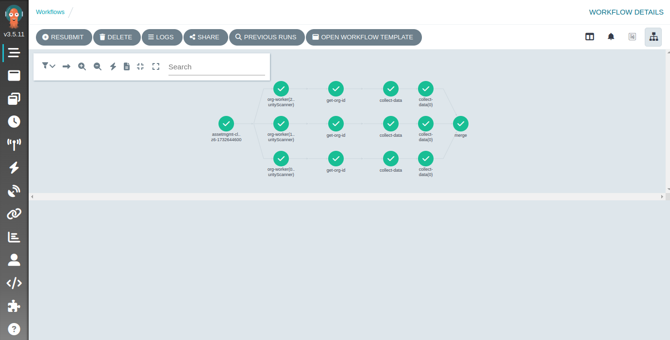This screenshot has height=340, width=670.
Task: Open API Docs code icon in sidebar
Action: 14,283
